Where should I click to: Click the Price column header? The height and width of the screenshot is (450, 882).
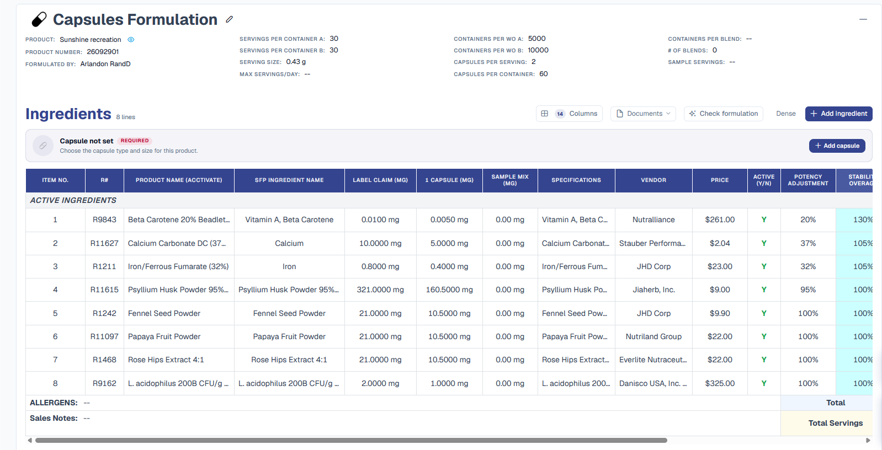pos(720,180)
